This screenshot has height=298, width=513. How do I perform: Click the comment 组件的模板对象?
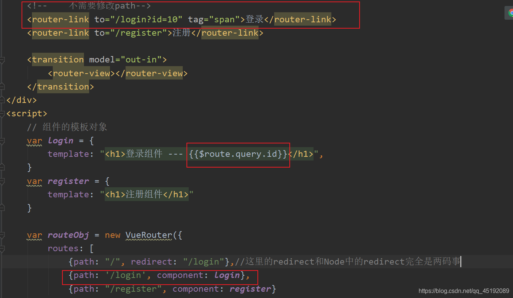coord(67,127)
